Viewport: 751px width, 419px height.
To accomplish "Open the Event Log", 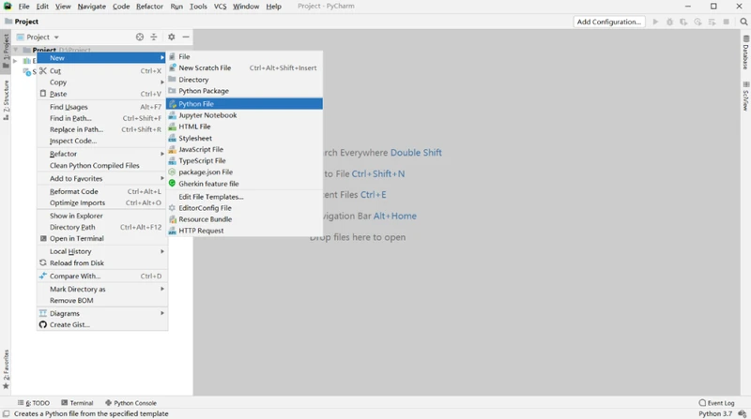I will [x=716, y=403].
